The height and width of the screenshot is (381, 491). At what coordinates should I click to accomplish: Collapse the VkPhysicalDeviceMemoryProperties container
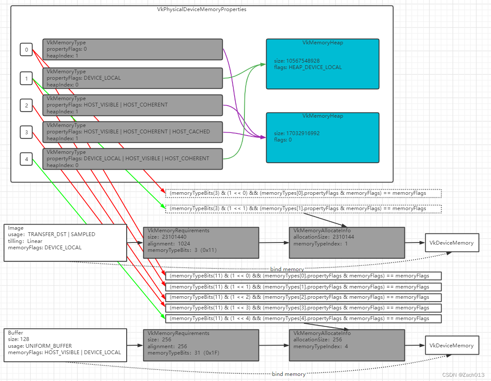pos(201,9)
